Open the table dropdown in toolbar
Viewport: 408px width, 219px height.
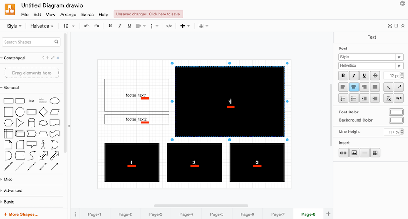203,26
